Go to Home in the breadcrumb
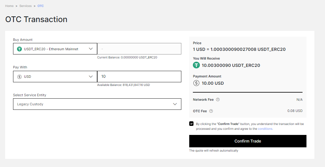 click(9, 6)
